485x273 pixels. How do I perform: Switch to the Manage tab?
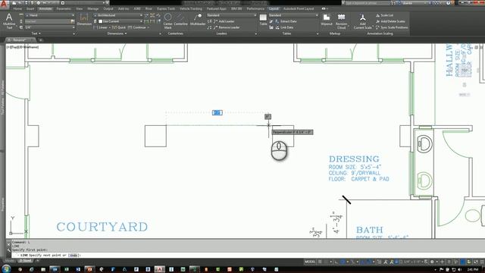pyautogui.click(x=92, y=8)
